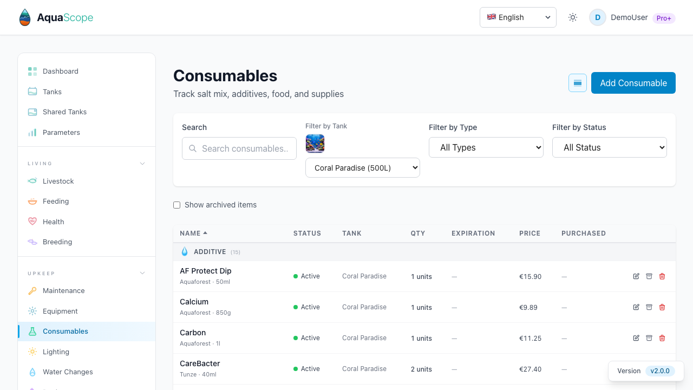Collapse the UPKEEP sidebar section
The image size is (693, 390).
(142, 273)
